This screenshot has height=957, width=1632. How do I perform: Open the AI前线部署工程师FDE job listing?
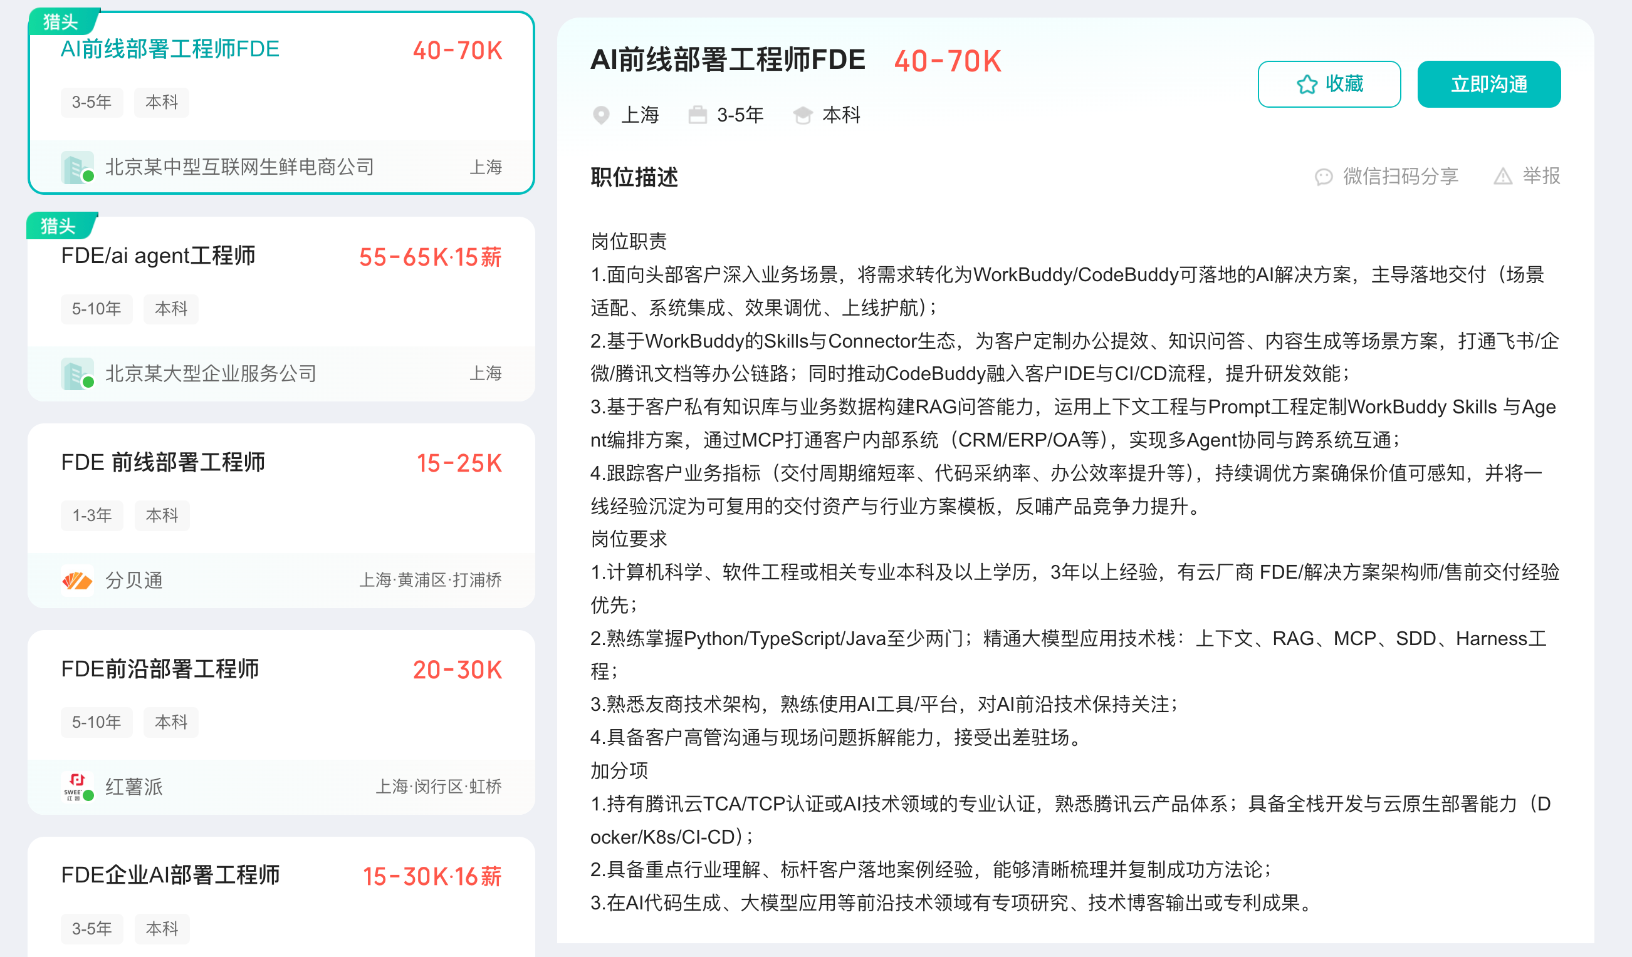(170, 49)
